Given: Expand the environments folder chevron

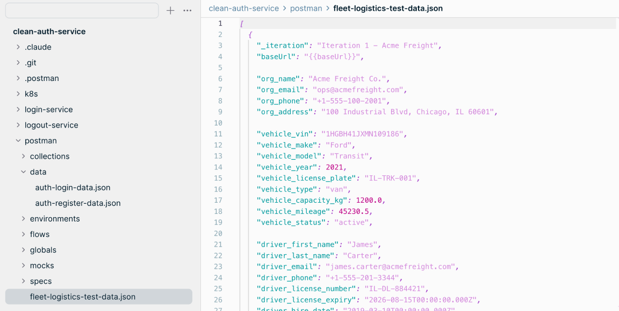Looking at the screenshot, I should point(24,219).
